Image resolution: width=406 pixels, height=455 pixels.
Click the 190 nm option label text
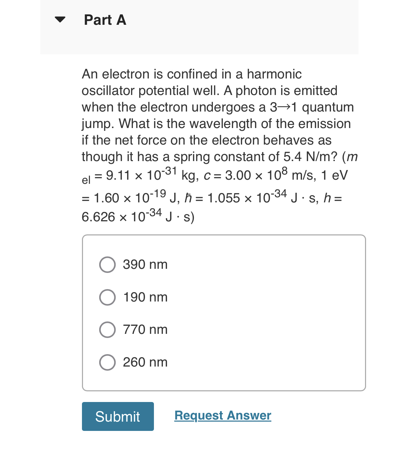(145, 297)
